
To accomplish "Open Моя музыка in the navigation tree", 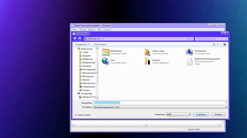I will tap(86, 76).
